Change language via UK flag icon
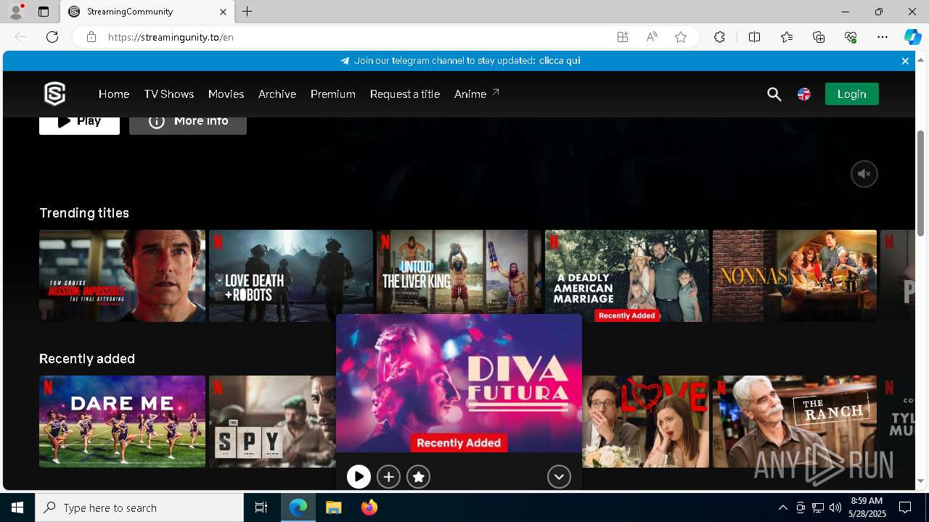The width and height of the screenshot is (929, 522). click(804, 94)
